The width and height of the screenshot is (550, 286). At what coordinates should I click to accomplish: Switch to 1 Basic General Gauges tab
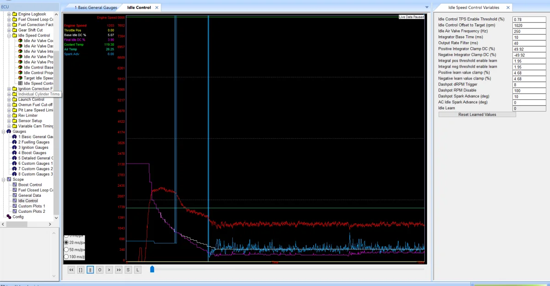[x=95, y=8]
